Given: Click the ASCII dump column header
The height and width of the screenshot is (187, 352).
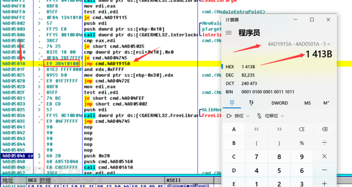Looking at the screenshot, I should point(173,180).
